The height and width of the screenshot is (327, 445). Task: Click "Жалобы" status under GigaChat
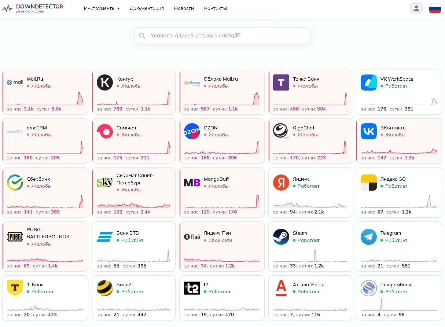pyautogui.click(x=305, y=135)
